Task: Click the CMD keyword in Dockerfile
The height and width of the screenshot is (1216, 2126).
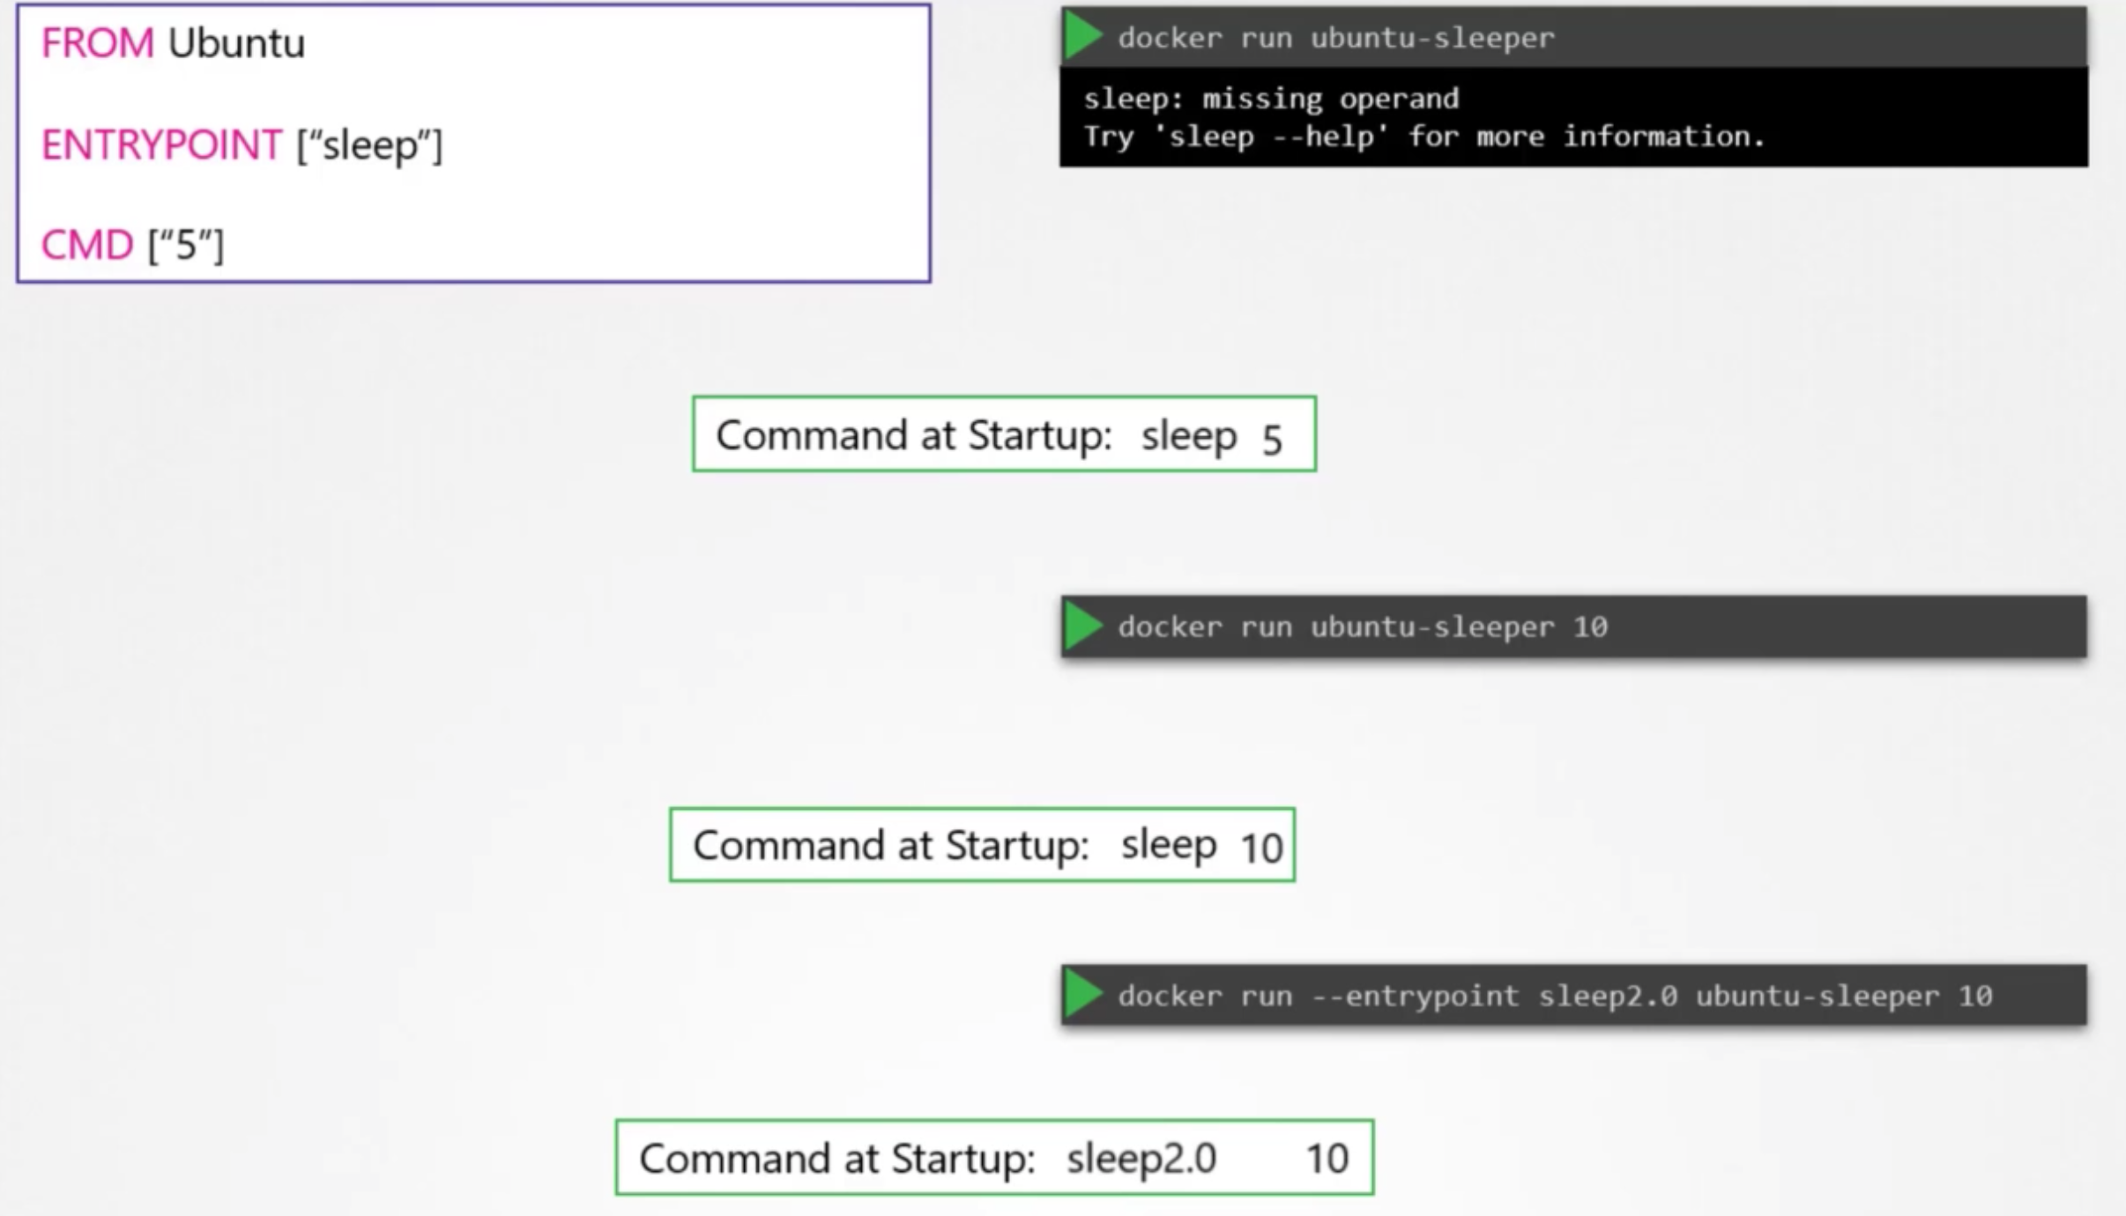Action: point(86,245)
